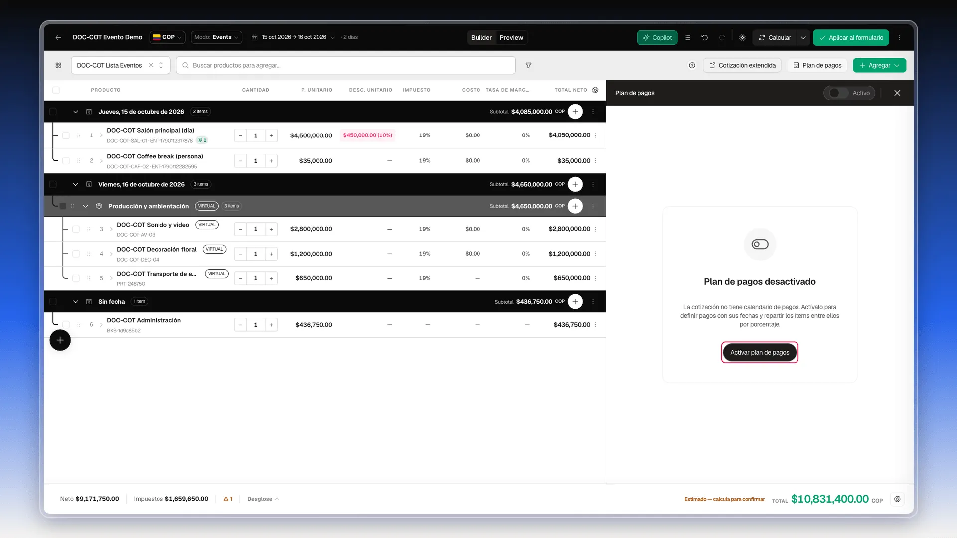The height and width of the screenshot is (538, 957).
Task: Configure table columns with header gear icon
Action: click(595, 90)
